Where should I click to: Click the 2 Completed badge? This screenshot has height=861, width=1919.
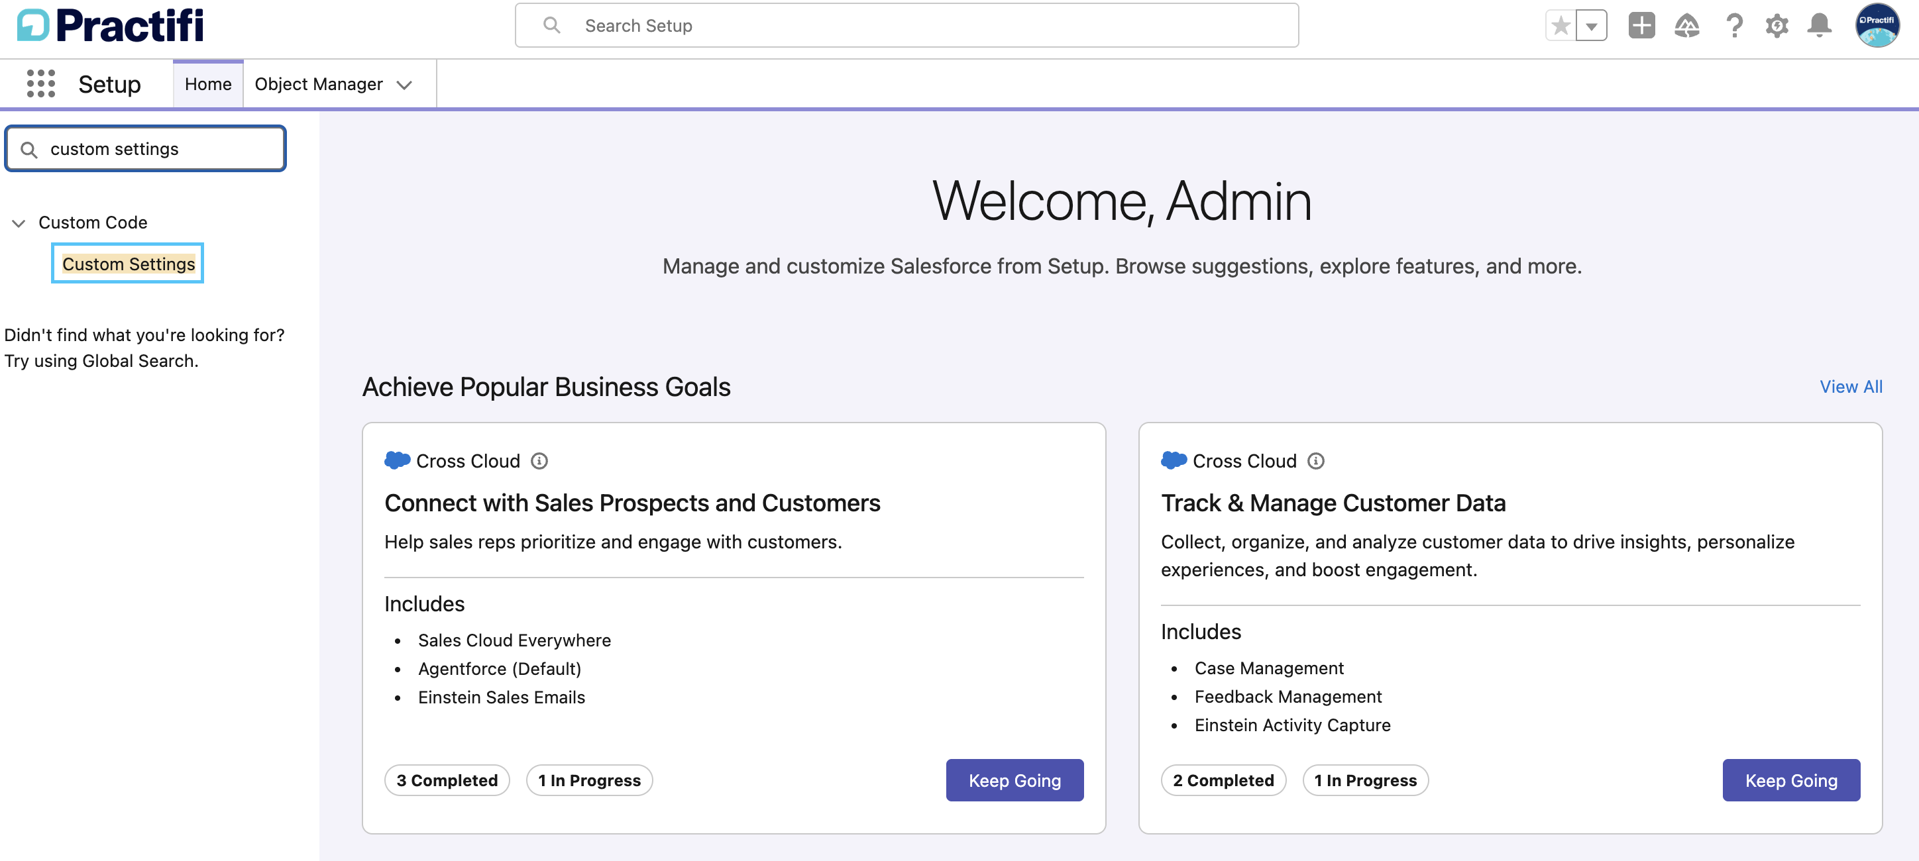(x=1223, y=780)
